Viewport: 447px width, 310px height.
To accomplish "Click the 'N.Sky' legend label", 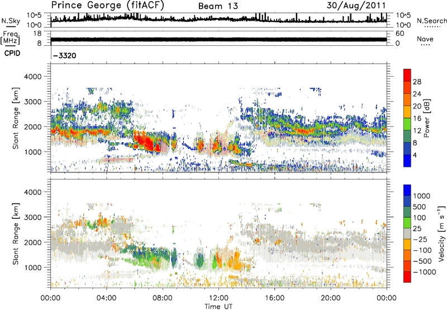I will click(x=11, y=21).
